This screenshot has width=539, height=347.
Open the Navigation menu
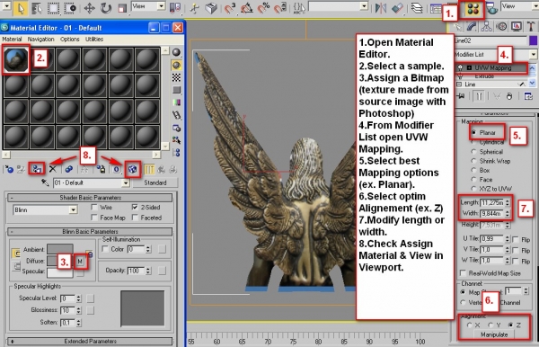point(41,40)
